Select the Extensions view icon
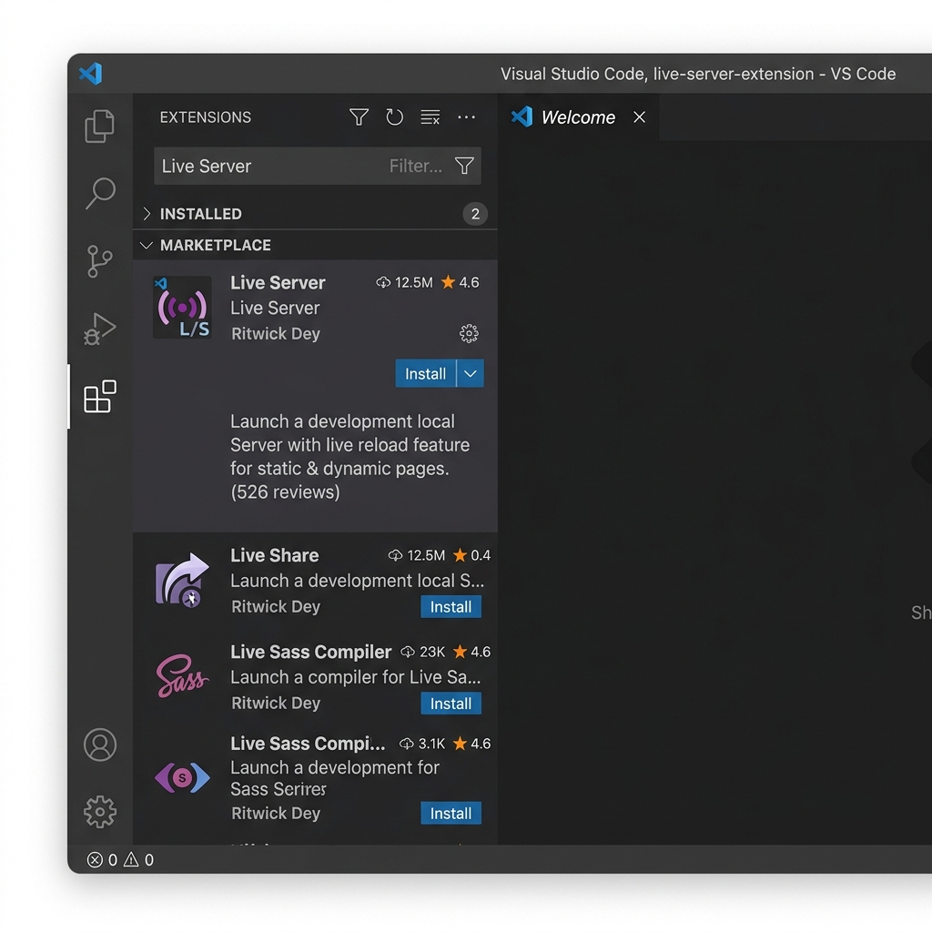The width and height of the screenshot is (932, 932). point(100,397)
